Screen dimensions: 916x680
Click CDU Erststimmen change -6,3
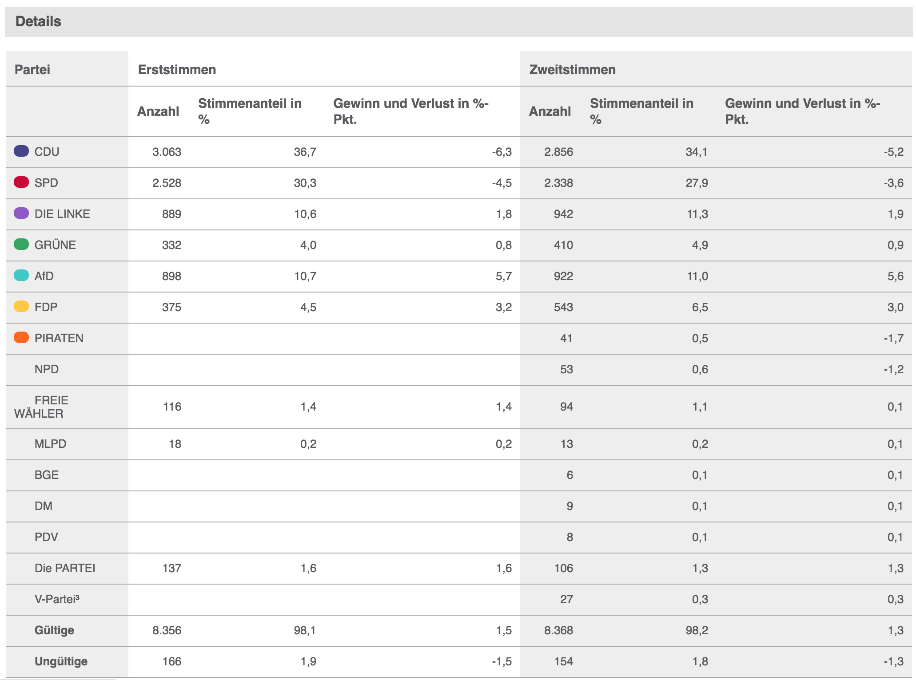(x=502, y=152)
